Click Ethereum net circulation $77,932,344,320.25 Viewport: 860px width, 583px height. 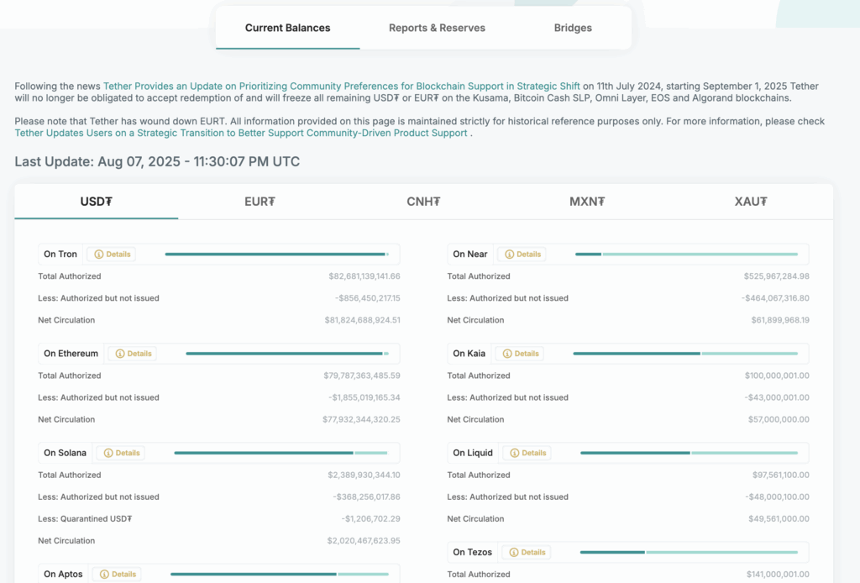(361, 419)
